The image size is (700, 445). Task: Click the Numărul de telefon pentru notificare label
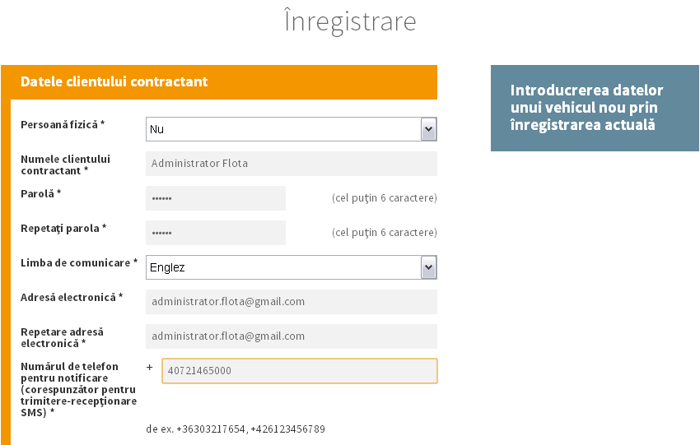click(x=77, y=389)
